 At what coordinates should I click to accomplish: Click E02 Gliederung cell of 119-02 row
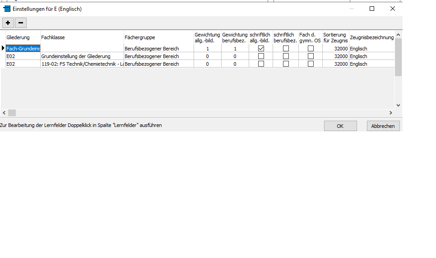[x=23, y=64]
